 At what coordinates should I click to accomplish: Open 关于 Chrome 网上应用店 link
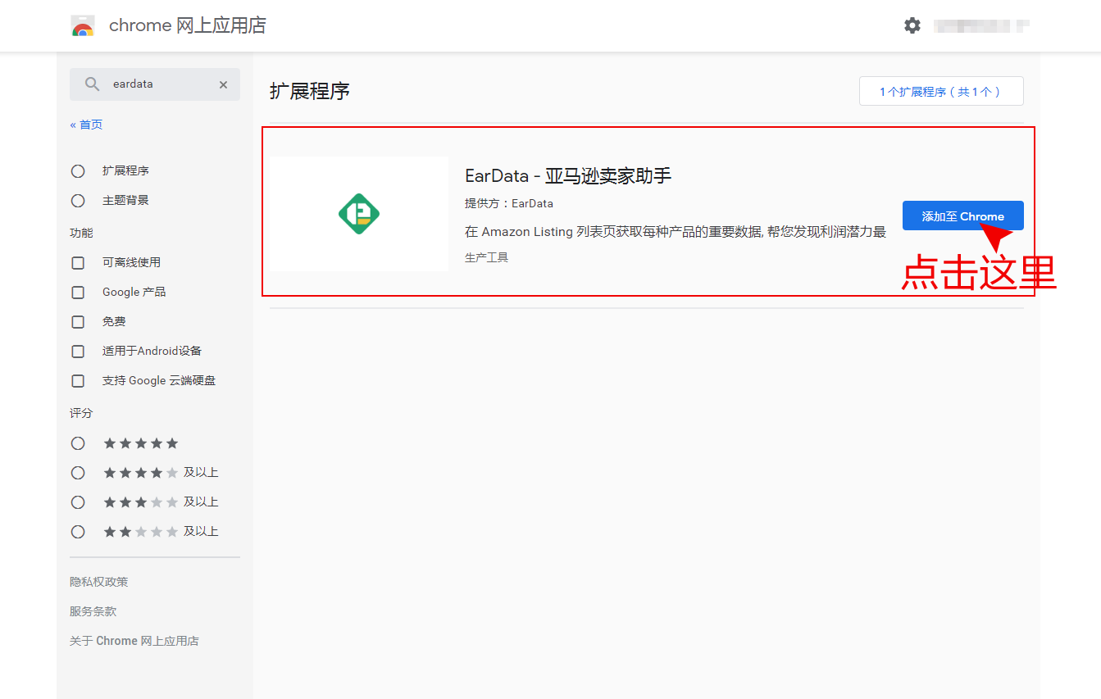[x=134, y=641]
